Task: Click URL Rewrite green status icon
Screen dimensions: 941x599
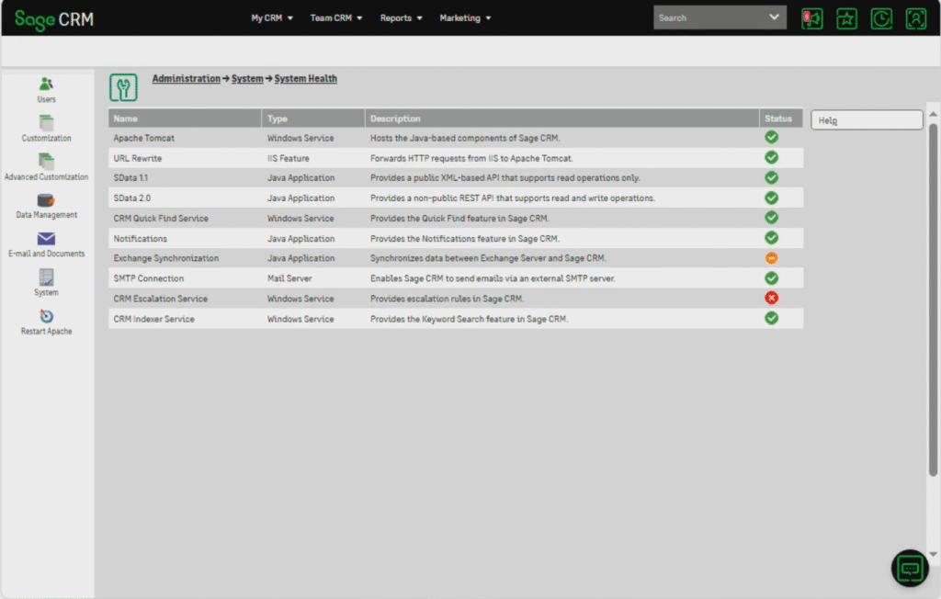Action: tap(771, 158)
